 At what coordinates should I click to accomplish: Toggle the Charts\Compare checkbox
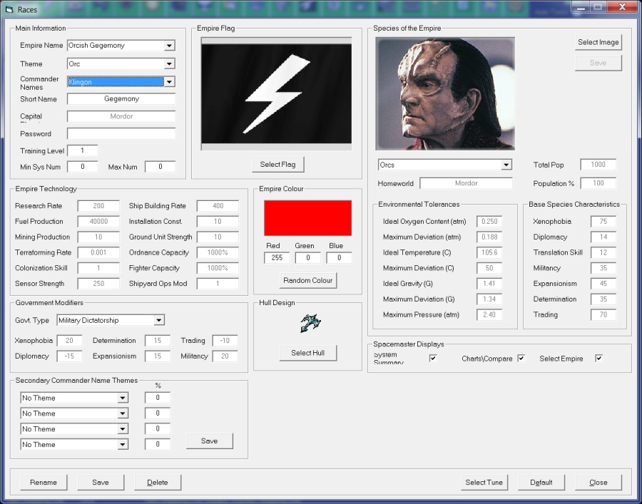[521, 359]
